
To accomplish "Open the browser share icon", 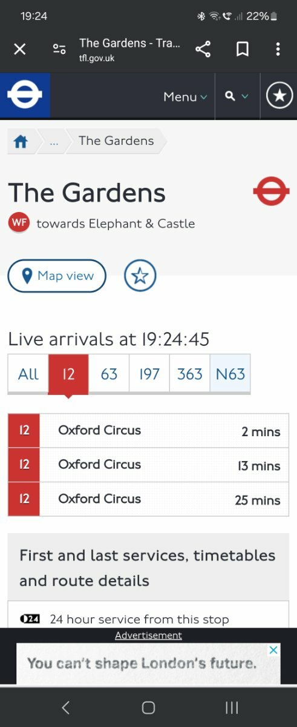I will click(203, 49).
